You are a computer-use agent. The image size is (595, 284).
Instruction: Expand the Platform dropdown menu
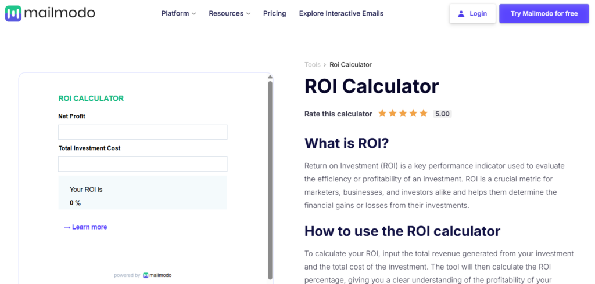[x=179, y=14]
